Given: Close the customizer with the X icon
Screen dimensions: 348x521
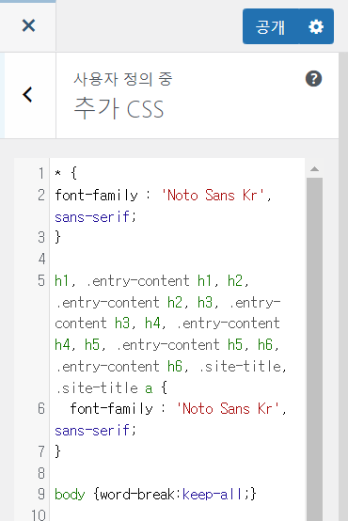Looking at the screenshot, I should tap(28, 25).
